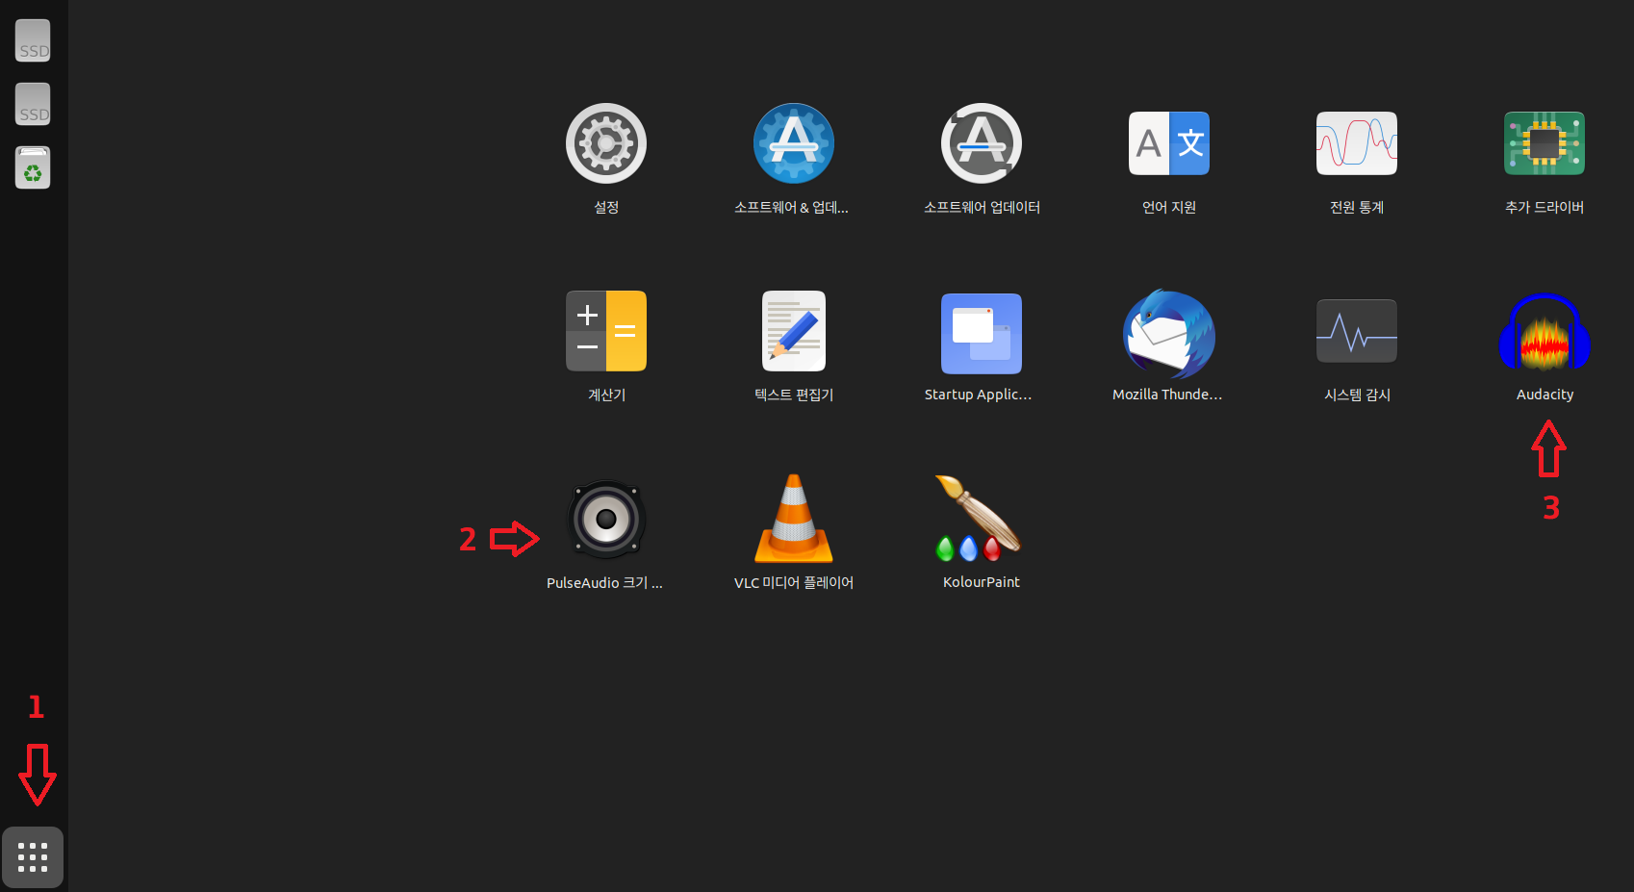This screenshot has width=1634, height=892.
Task: Open the second SSD drive in dock
Action: point(33,104)
